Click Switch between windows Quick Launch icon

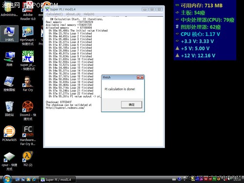click(23, 180)
